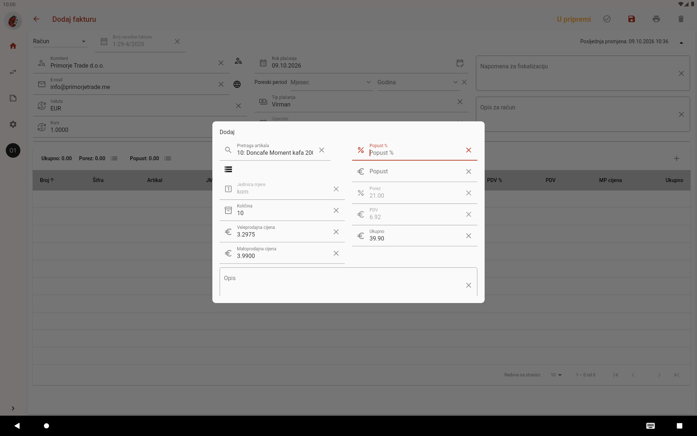Screen dimensions: 697x436
Task: Click the article list icon in dialog
Action: coord(228,169)
